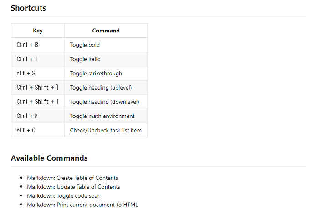Click the Command column header
This screenshot has height=216, width=328.
point(106,31)
